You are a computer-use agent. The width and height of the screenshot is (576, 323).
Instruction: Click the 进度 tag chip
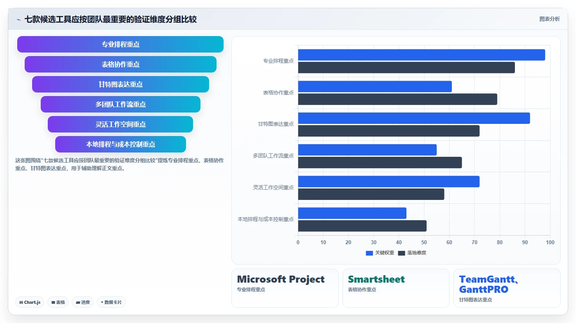pyautogui.click(x=83, y=302)
